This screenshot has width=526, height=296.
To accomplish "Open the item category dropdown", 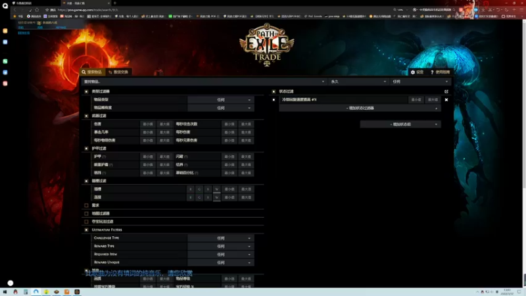I will click(x=220, y=100).
